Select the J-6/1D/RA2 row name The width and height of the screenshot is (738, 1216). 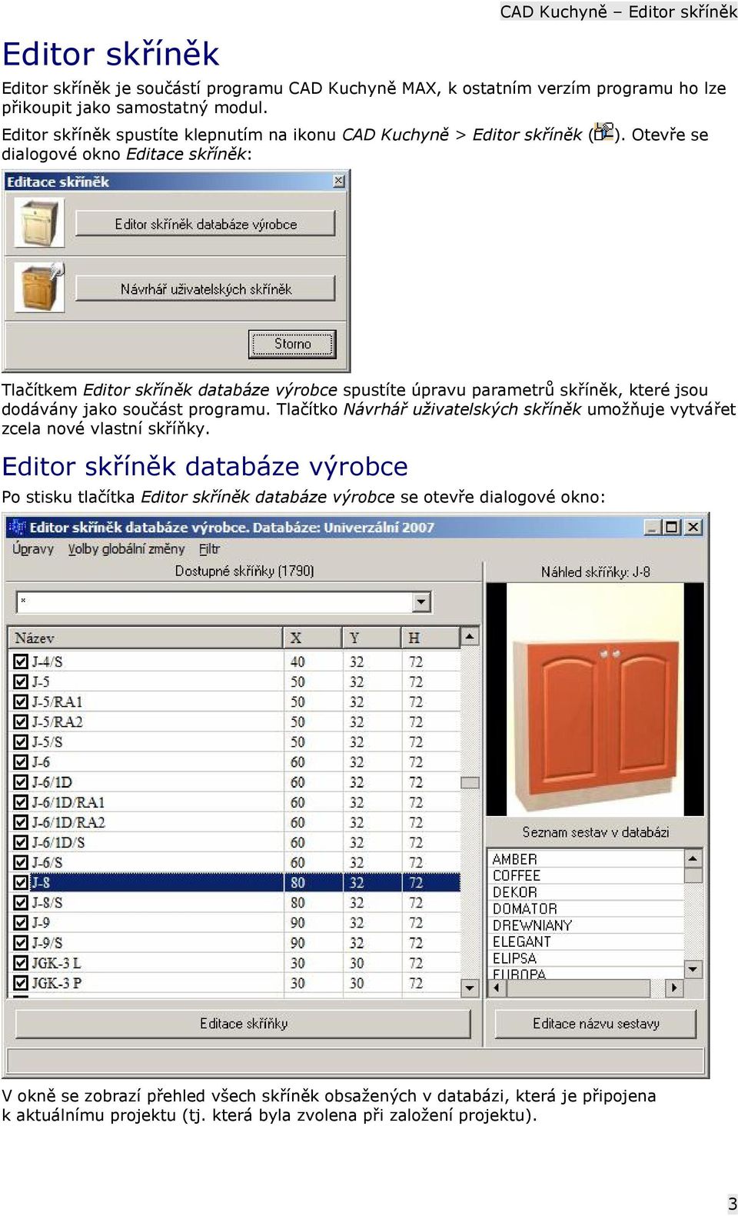[x=68, y=822]
